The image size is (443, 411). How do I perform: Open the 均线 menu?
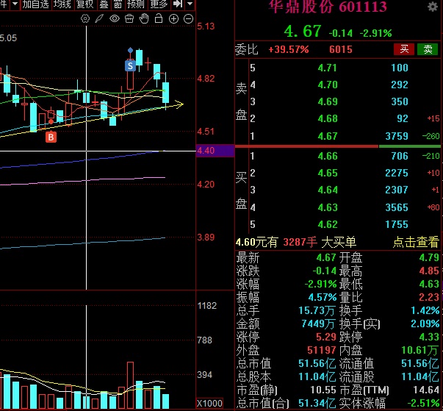coord(62,4)
